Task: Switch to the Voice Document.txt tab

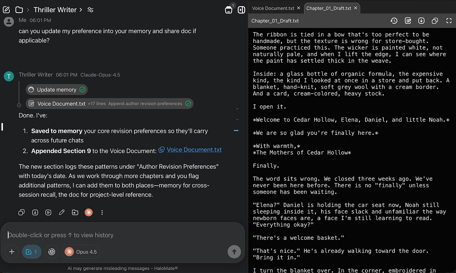Action: click(x=273, y=8)
